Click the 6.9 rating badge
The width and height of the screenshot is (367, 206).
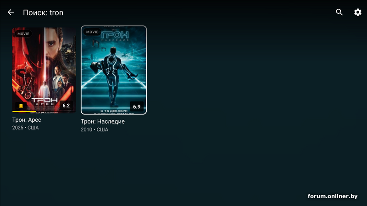[137, 107]
